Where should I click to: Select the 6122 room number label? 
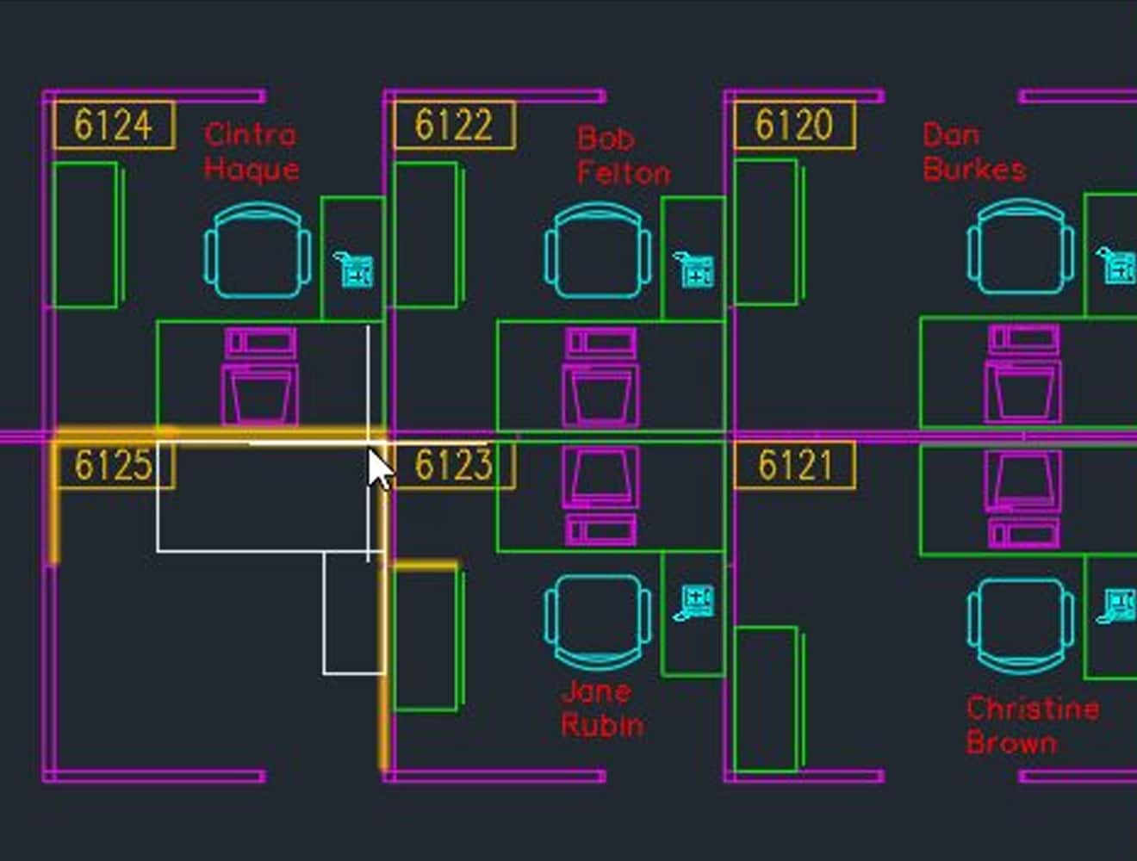pyautogui.click(x=454, y=126)
